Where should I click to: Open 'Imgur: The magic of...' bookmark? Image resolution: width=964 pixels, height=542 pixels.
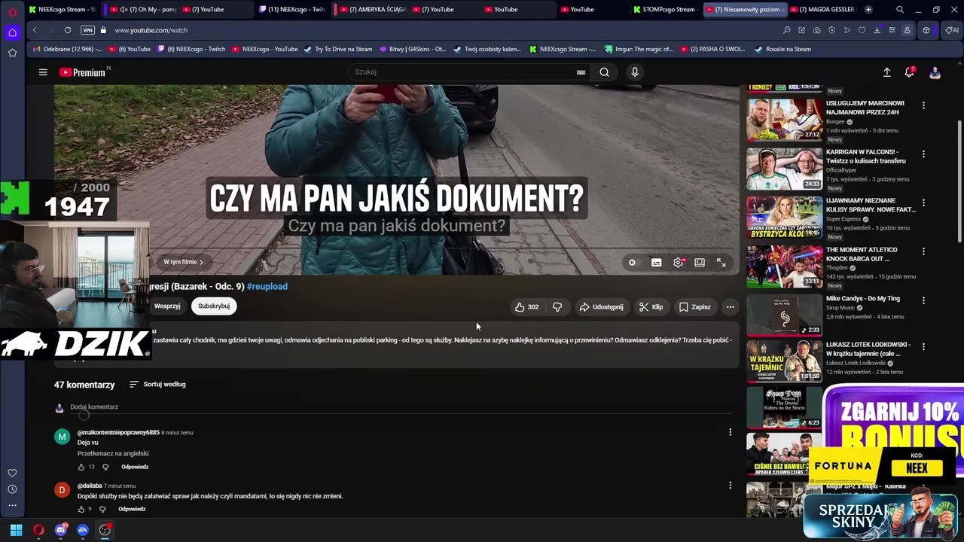(x=639, y=49)
